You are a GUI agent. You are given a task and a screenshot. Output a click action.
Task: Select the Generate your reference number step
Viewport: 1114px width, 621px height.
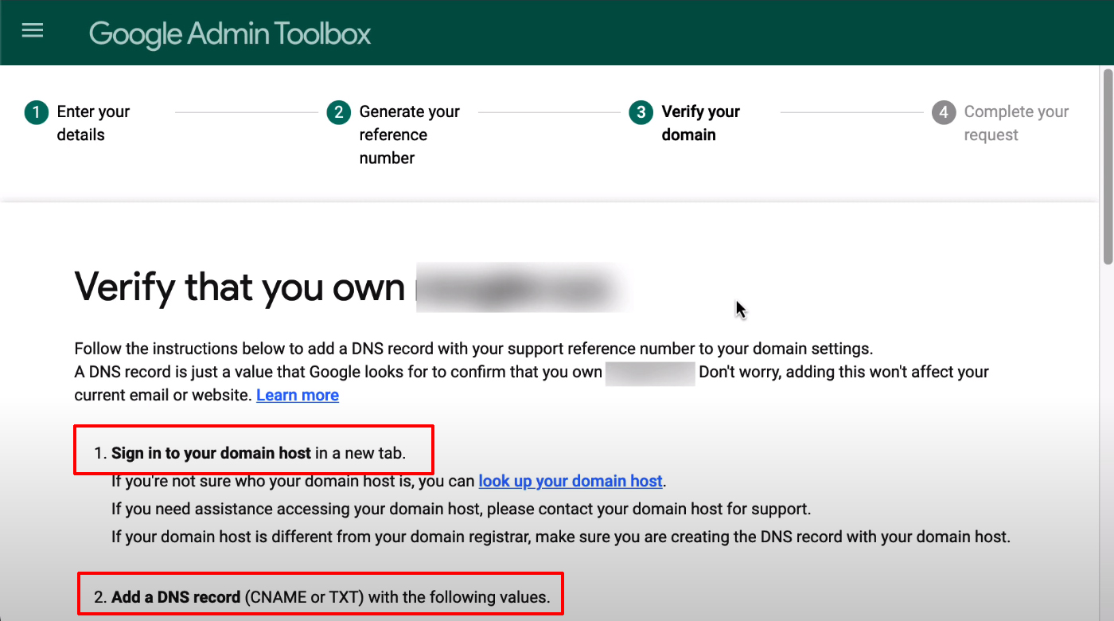410,134
